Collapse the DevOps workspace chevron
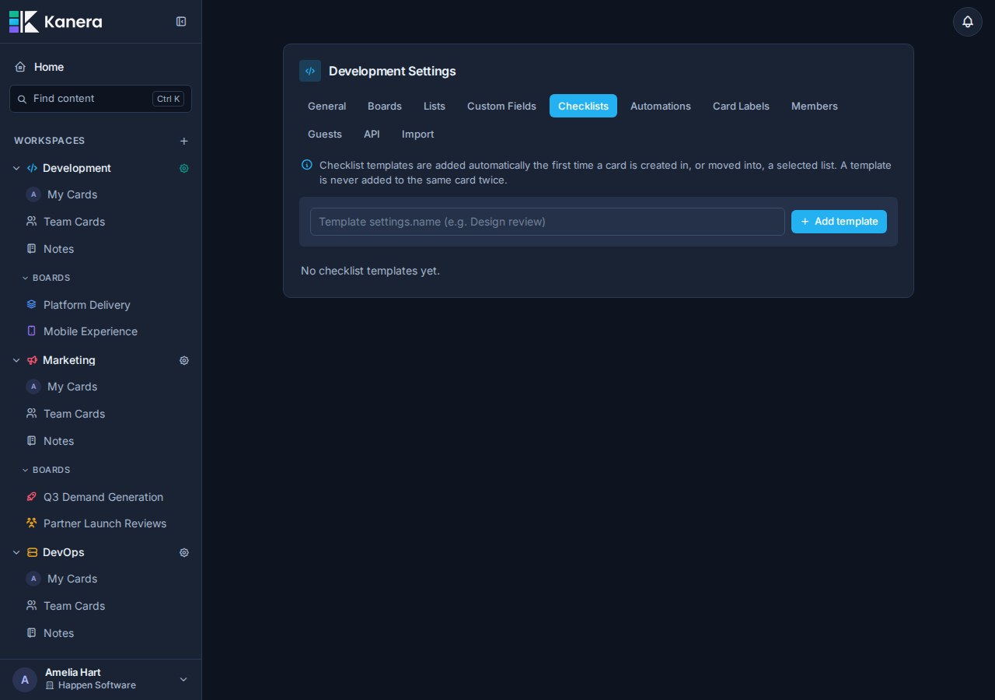The height and width of the screenshot is (700, 995). (x=16, y=552)
